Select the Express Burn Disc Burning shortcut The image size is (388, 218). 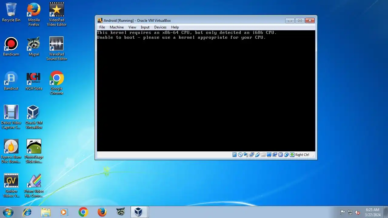11,151
